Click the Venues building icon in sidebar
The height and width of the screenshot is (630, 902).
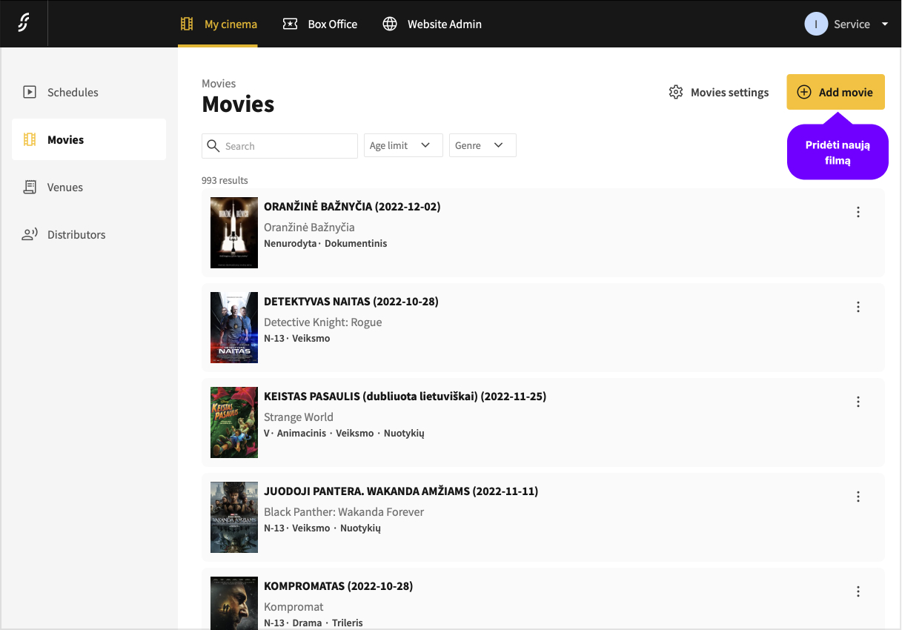30,187
